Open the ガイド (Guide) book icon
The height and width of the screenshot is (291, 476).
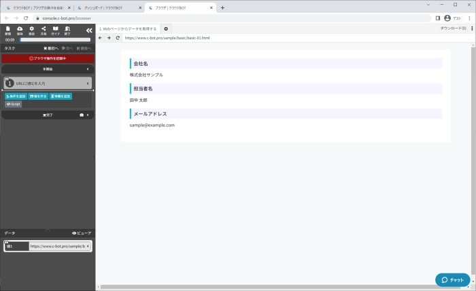click(x=55, y=30)
